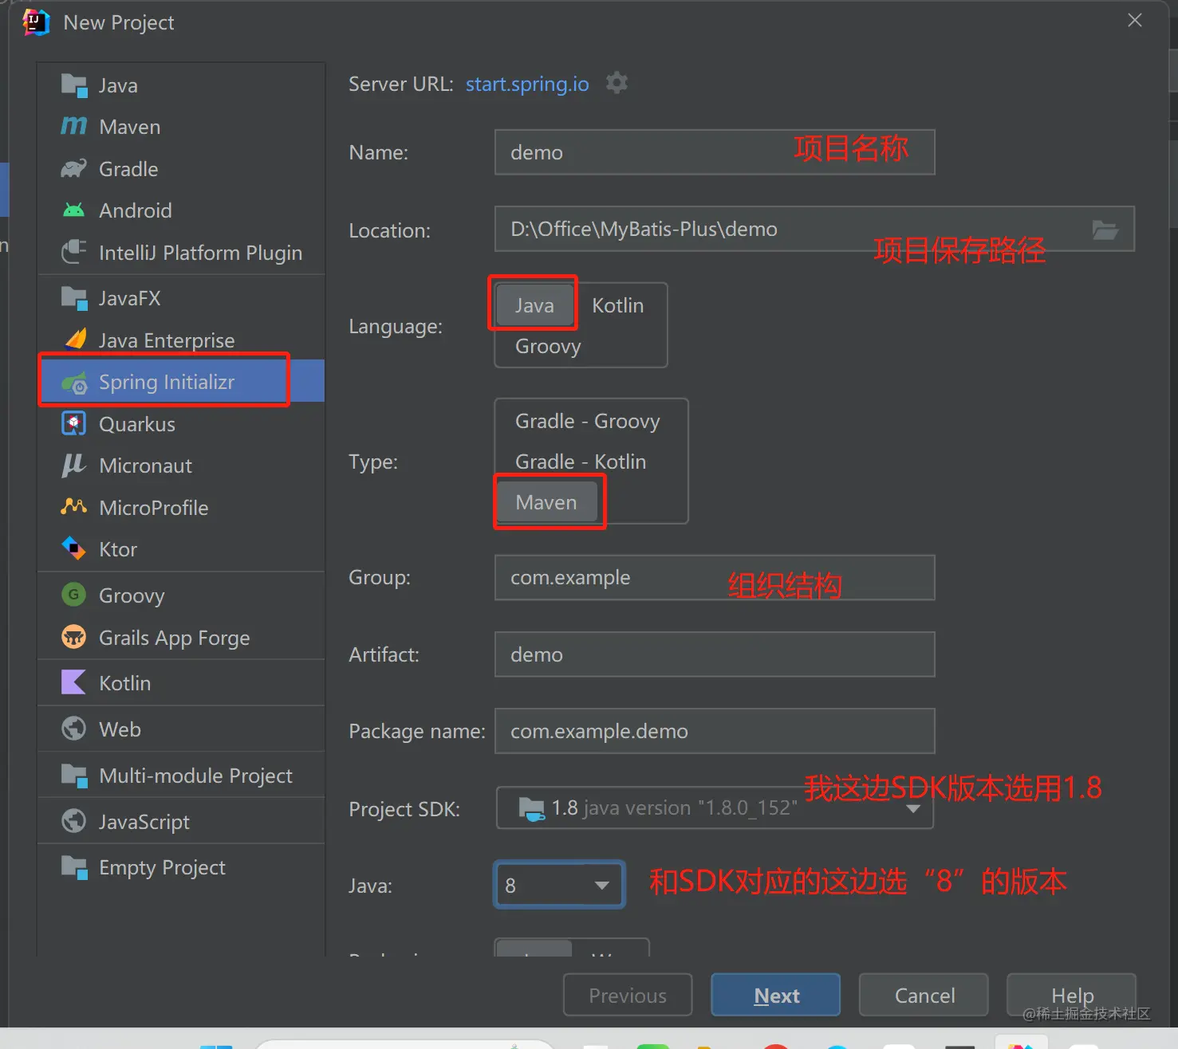Click the Group input field
Screen dimensions: 1178x1049
715,577
